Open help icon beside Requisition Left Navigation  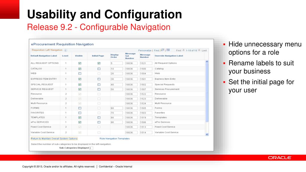(65, 50)
